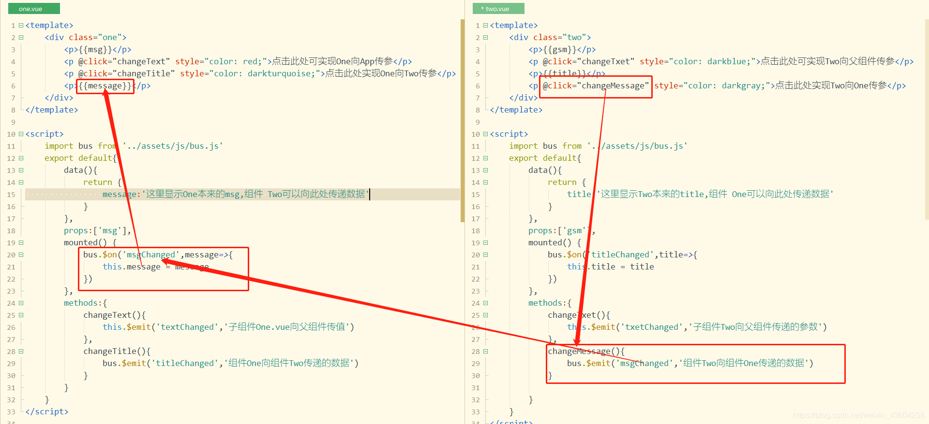Click the vertical scrollbar of the one.vue pane
This screenshot has width=929, height=424.
462,121
